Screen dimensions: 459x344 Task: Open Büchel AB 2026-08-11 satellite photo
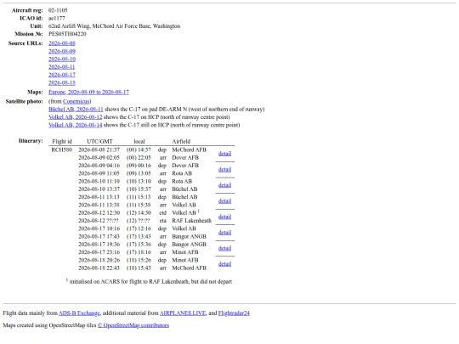pos(76,110)
